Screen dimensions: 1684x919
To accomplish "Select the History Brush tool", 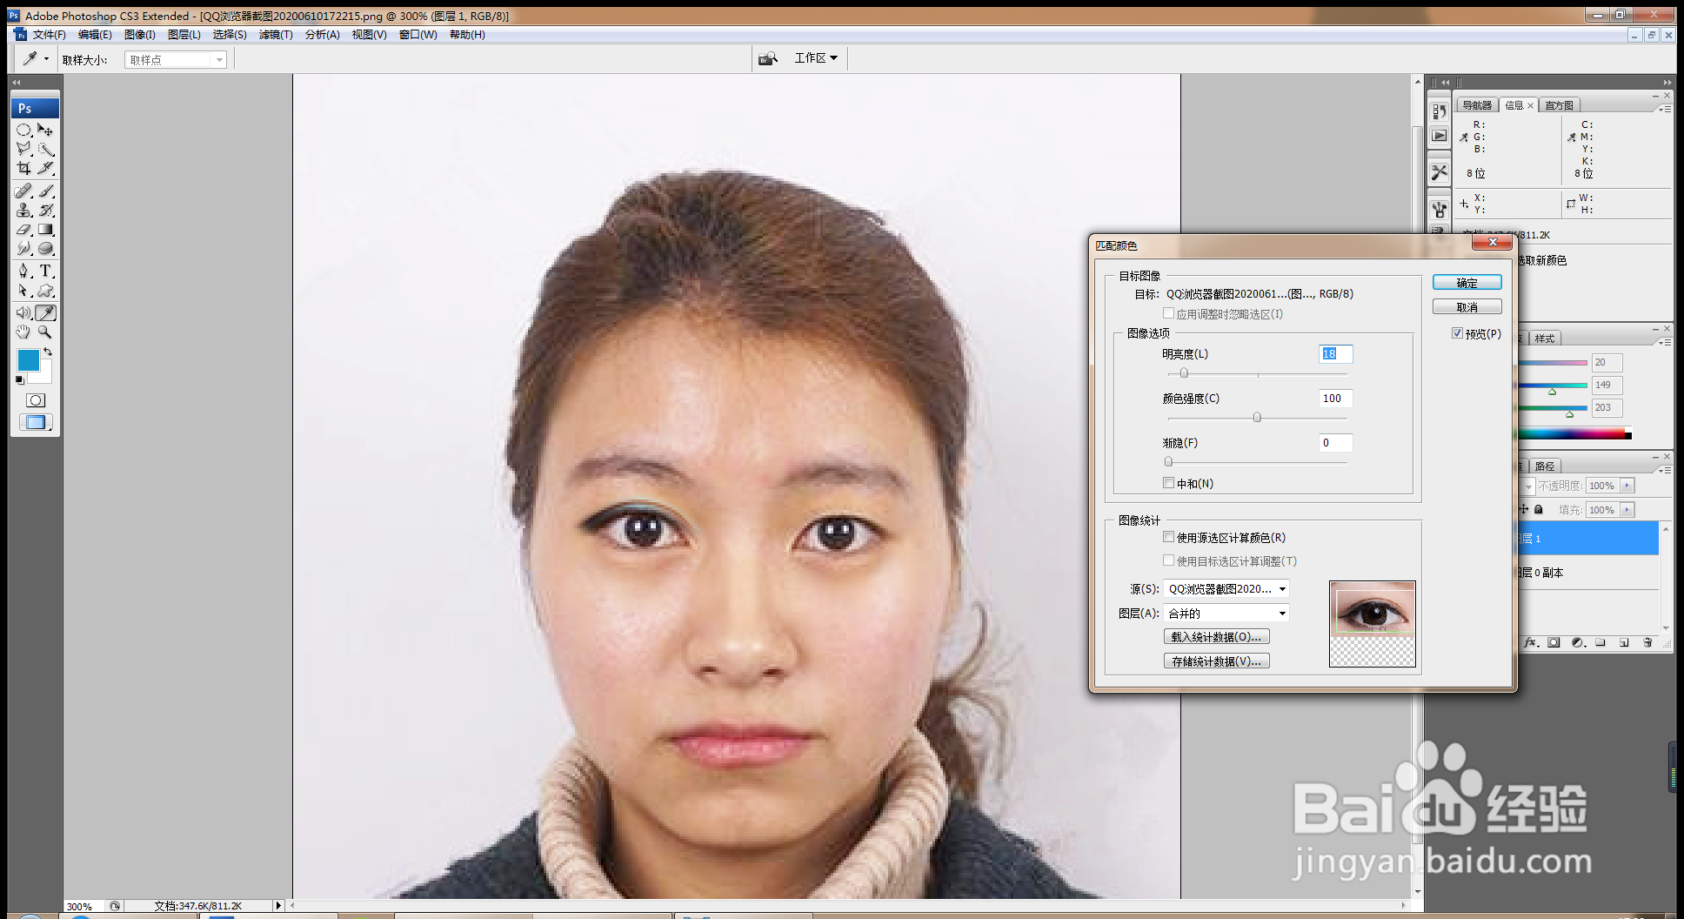I will (x=46, y=210).
